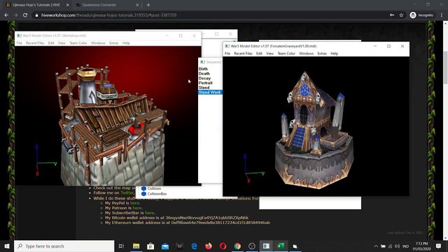Click the browser page vertical scrollbar

pos(445,67)
